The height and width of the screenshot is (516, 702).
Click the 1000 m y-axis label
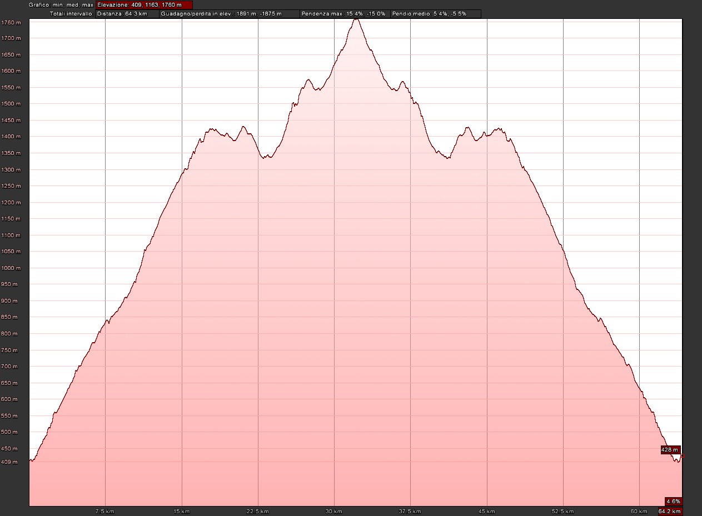(x=11, y=268)
